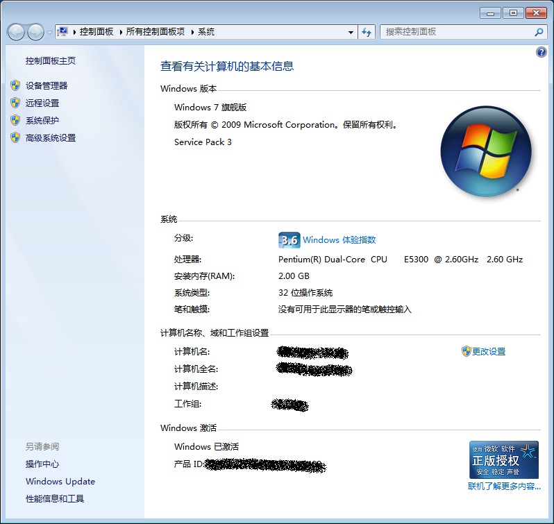Viewport: 554px width, 524px height.
Task: Open the recent pages dropdown beside nav arrows
Action: pos(49,33)
